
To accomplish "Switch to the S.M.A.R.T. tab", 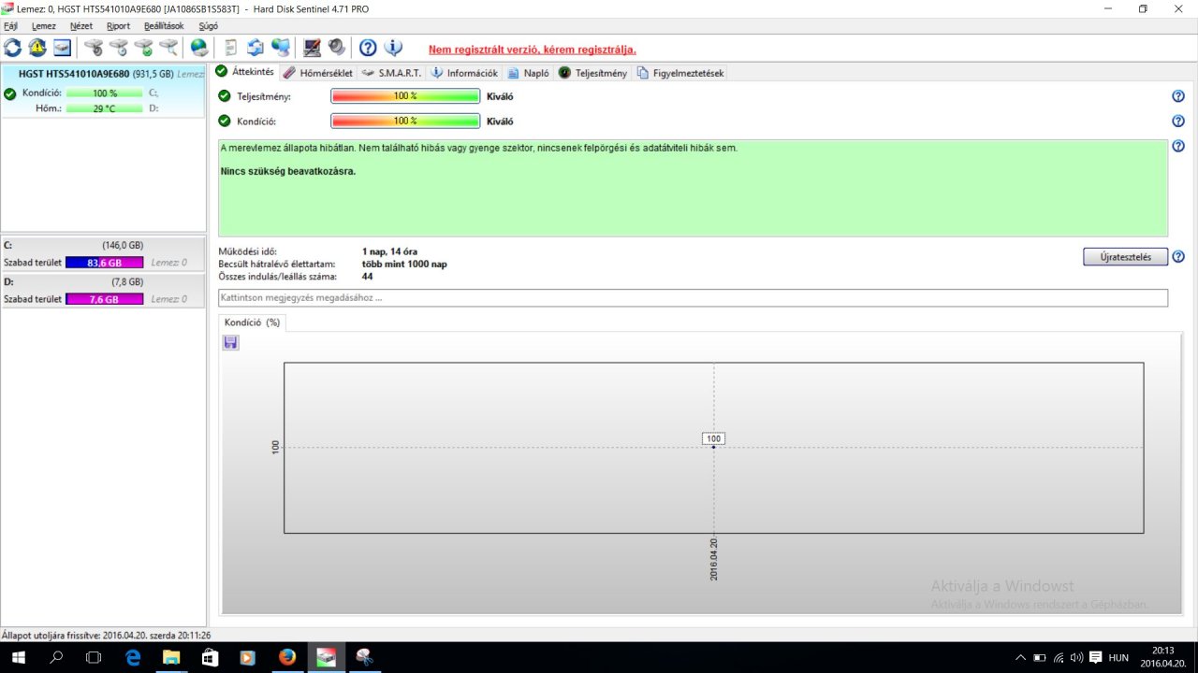I will [x=391, y=73].
